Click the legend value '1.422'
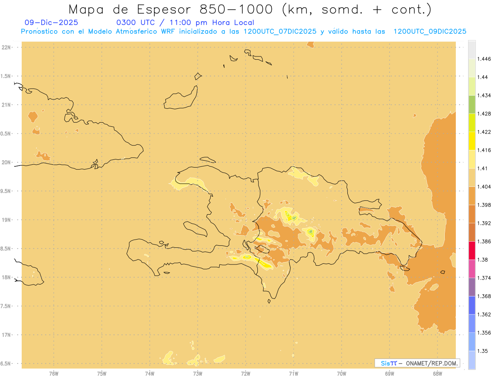The height and width of the screenshot is (379, 491). click(484, 132)
